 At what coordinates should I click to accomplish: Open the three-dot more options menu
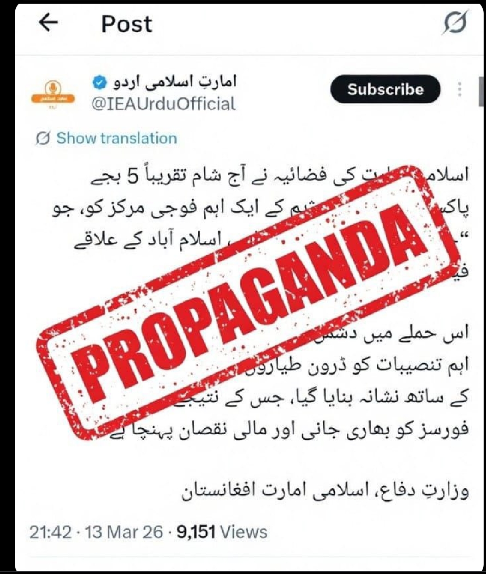pos(460,89)
